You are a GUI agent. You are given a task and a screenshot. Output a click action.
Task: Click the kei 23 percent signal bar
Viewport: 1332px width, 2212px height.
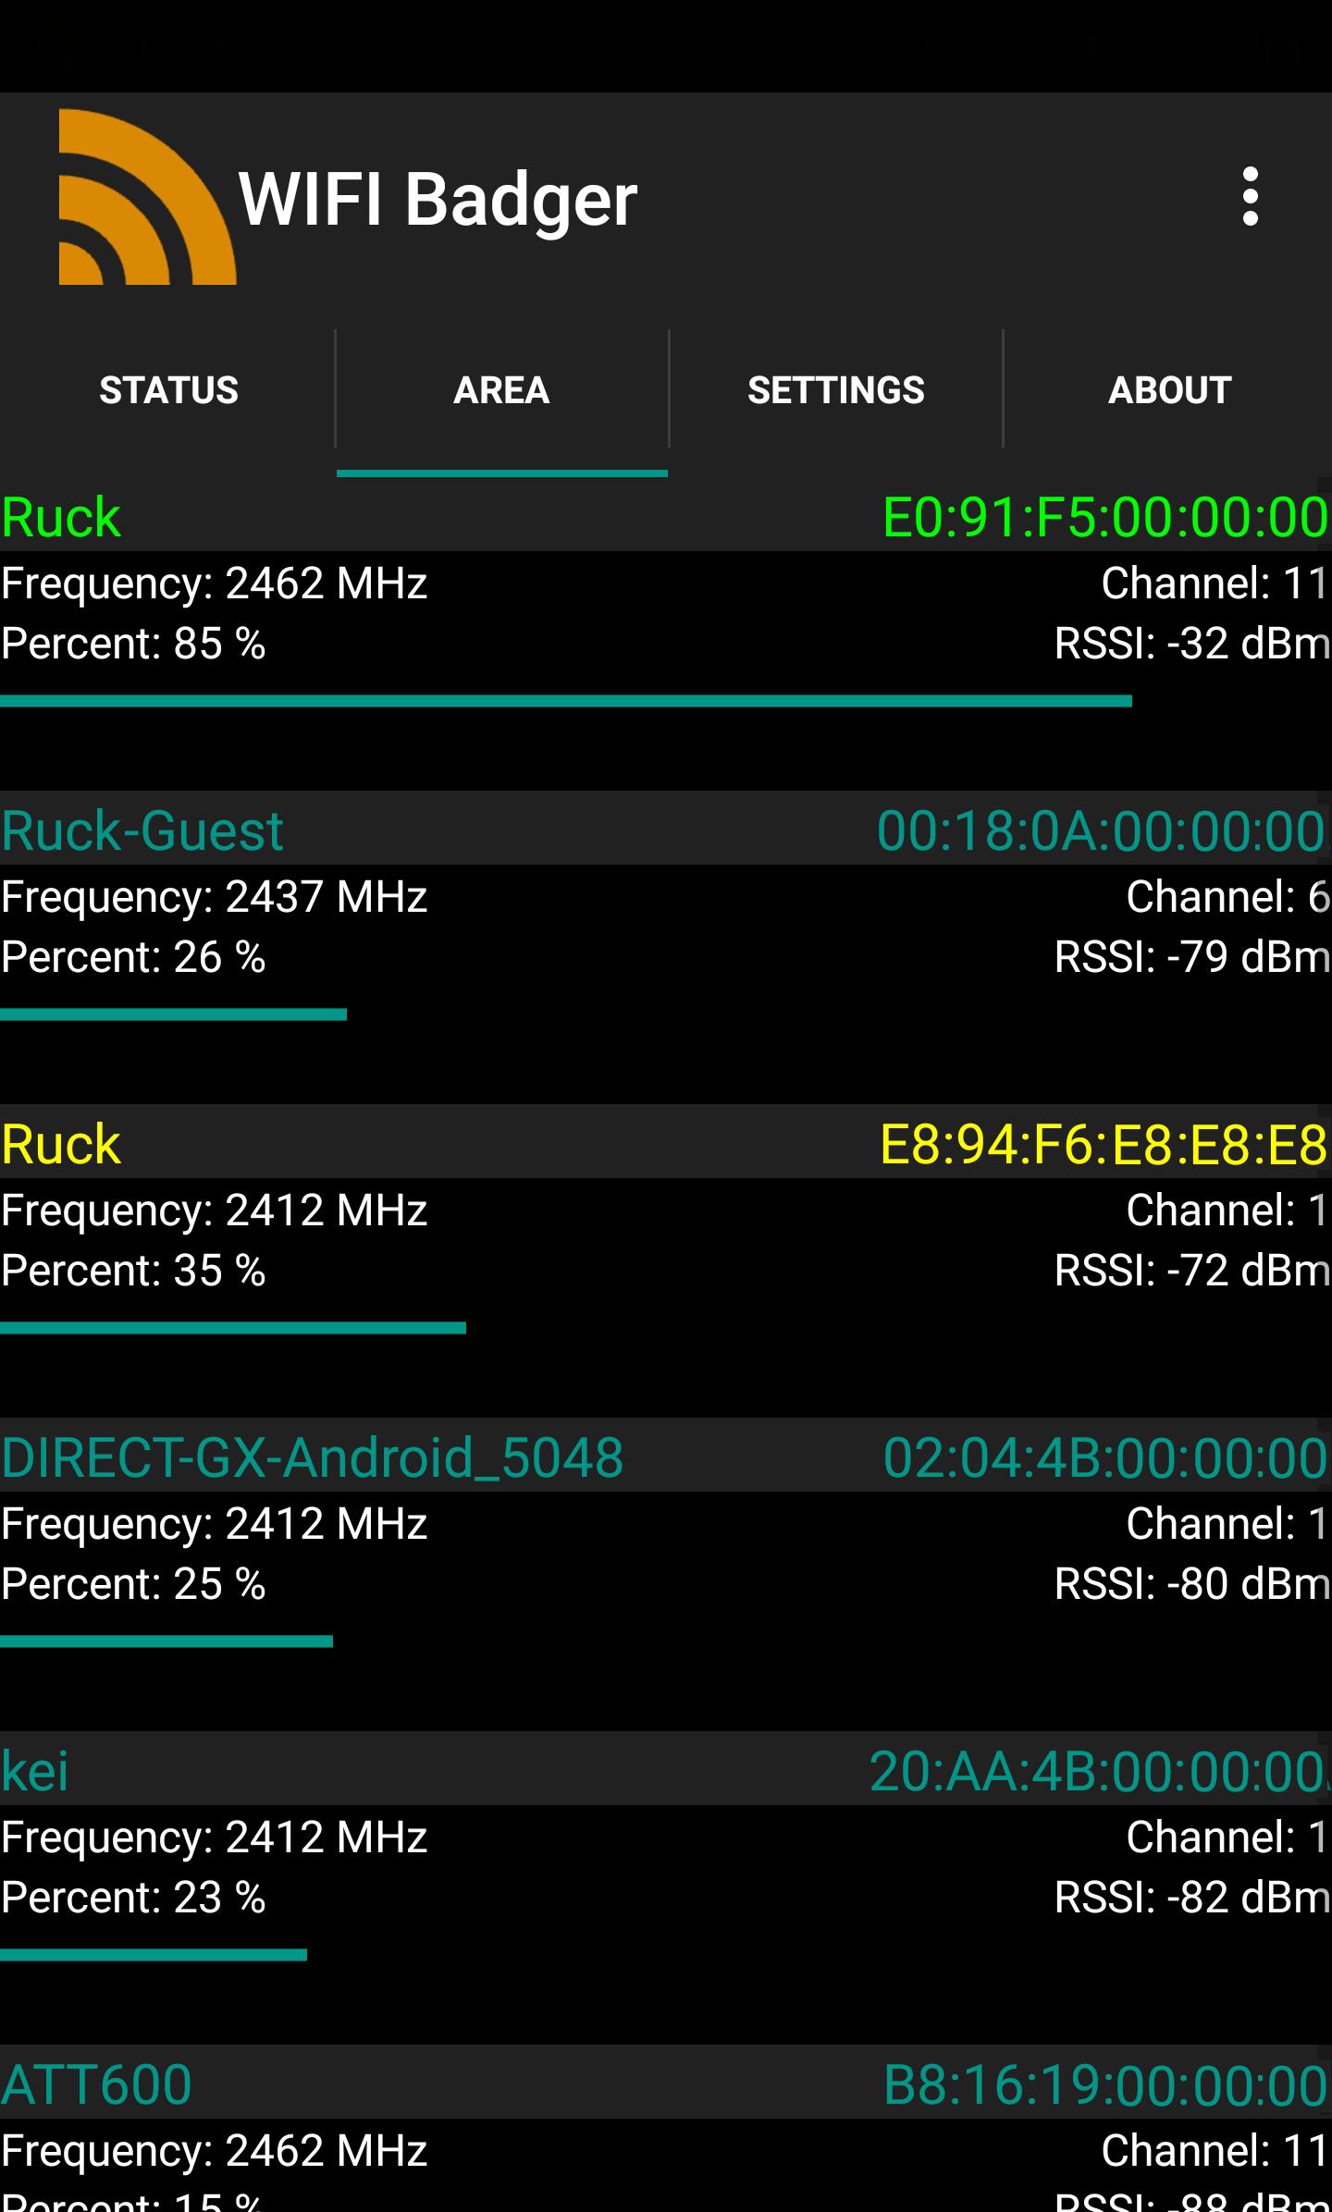tap(154, 1955)
